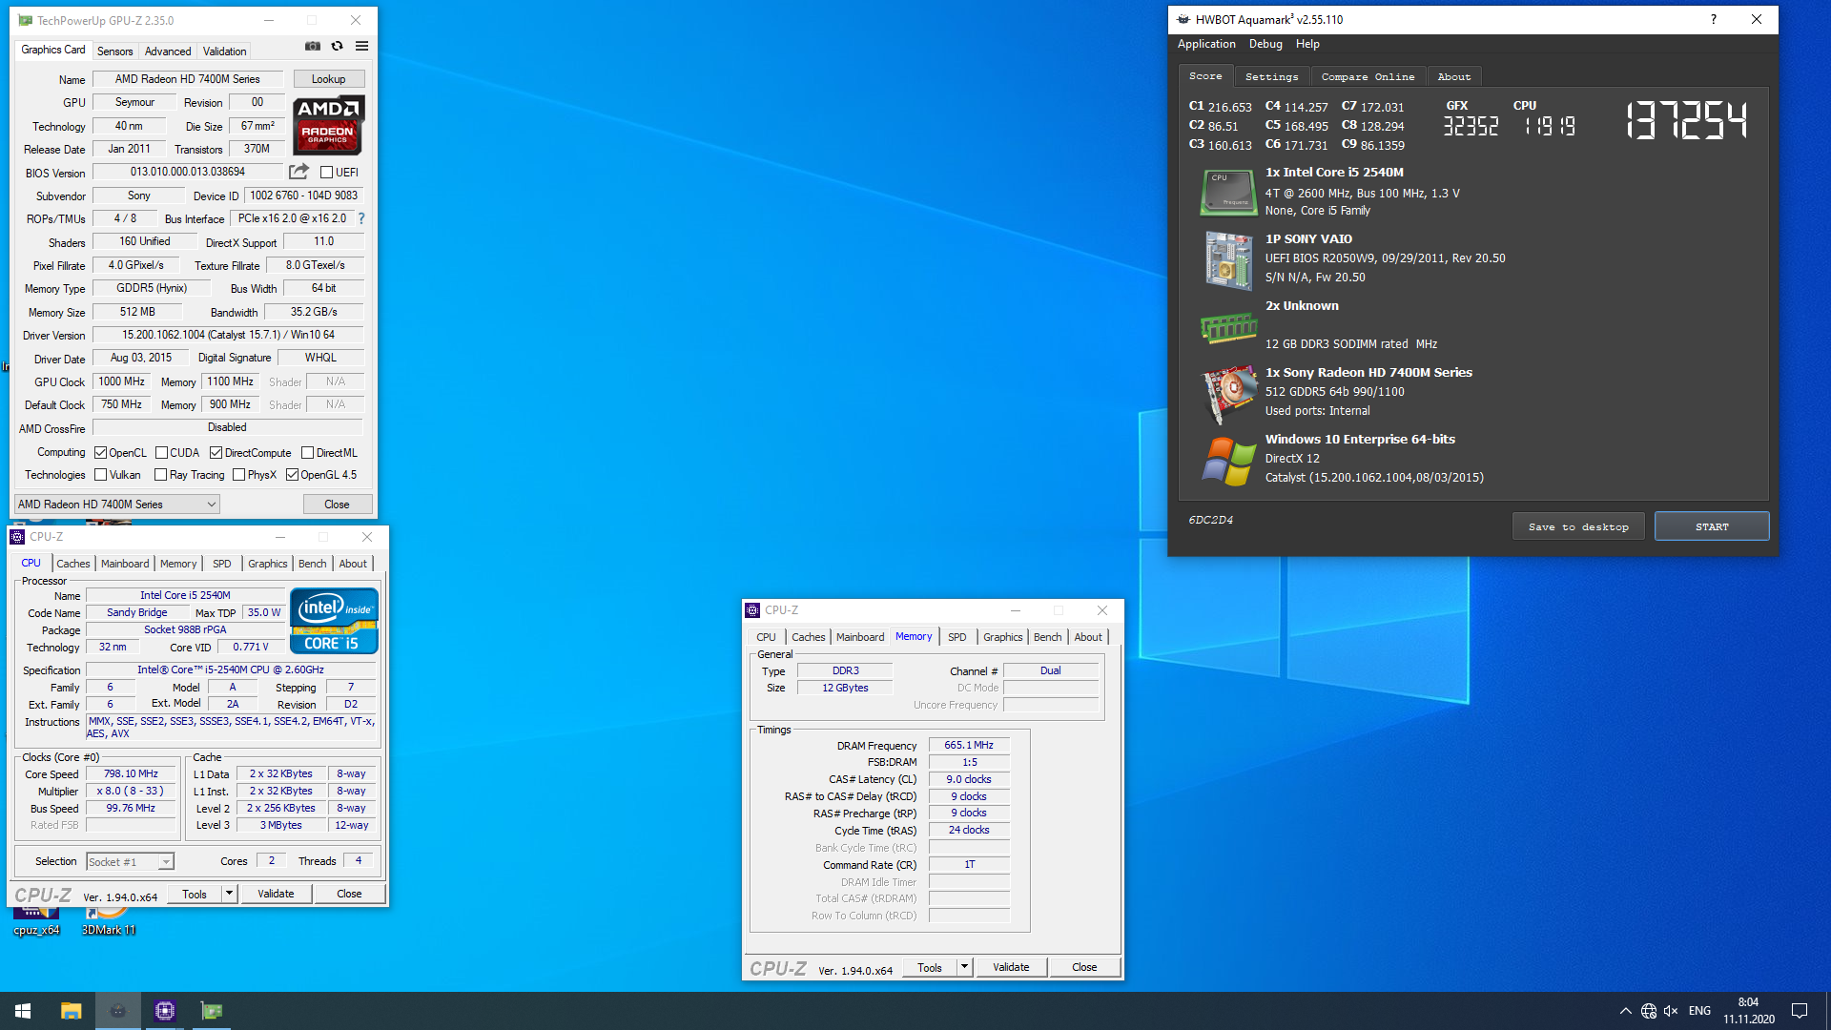The height and width of the screenshot is (1030, 1831).
Task: Click the graphics card icon in Aquamark
Action: point(1228,393)
